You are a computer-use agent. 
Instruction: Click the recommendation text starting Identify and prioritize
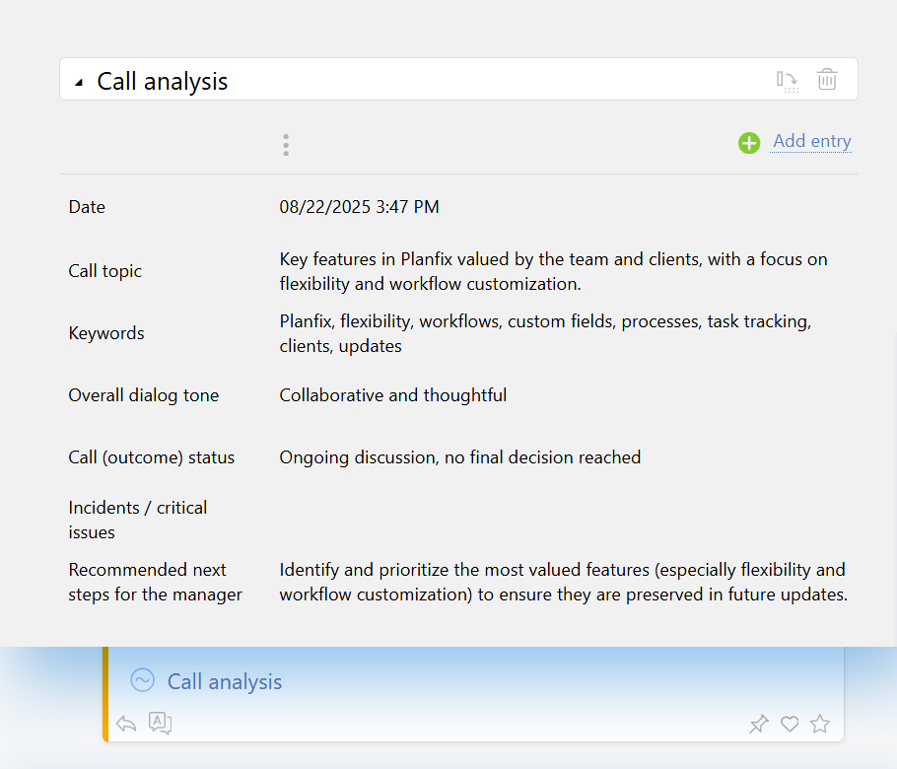tap(564, 582)
